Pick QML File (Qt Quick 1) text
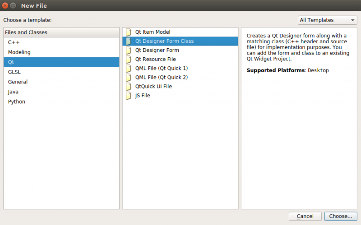The height and width of the screenshot is (225, 361). (162, 69)
